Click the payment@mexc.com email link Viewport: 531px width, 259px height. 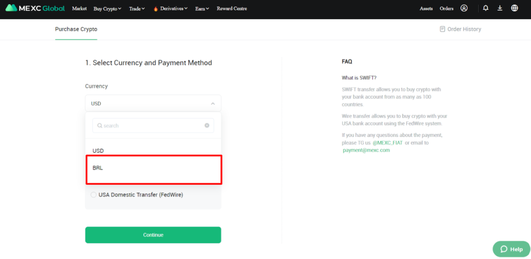point(366,150)
